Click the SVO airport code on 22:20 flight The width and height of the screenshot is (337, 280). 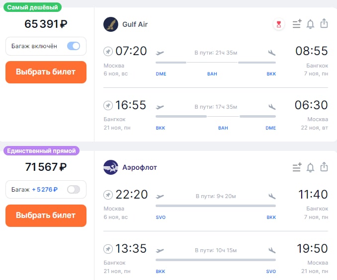[161, 217]
